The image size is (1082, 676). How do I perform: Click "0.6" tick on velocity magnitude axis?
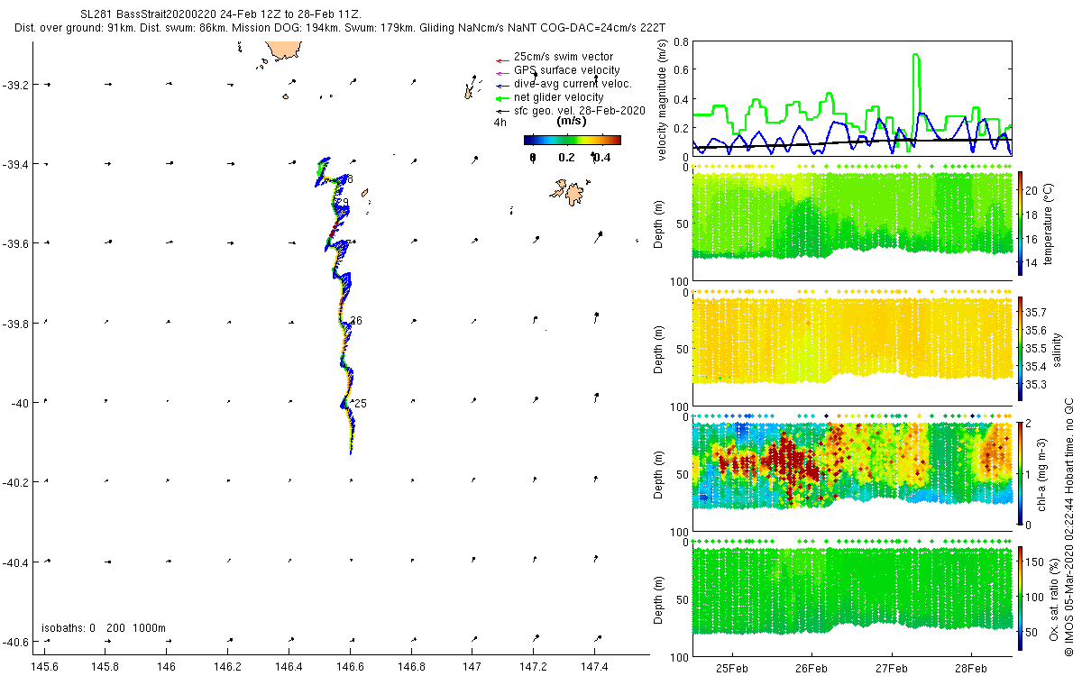[x=682, y=70]
